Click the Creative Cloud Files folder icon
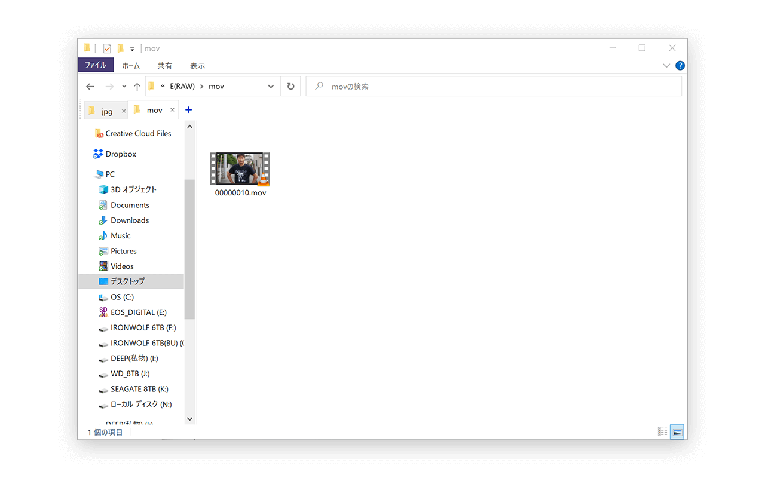765x478 pixels. coord(99,134)
